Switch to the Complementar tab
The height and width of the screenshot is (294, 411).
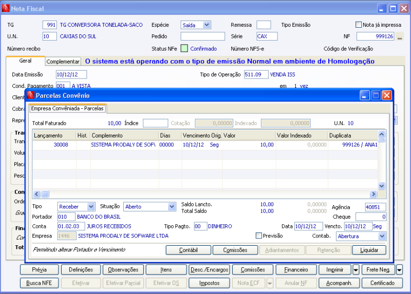tap(63, 62)
